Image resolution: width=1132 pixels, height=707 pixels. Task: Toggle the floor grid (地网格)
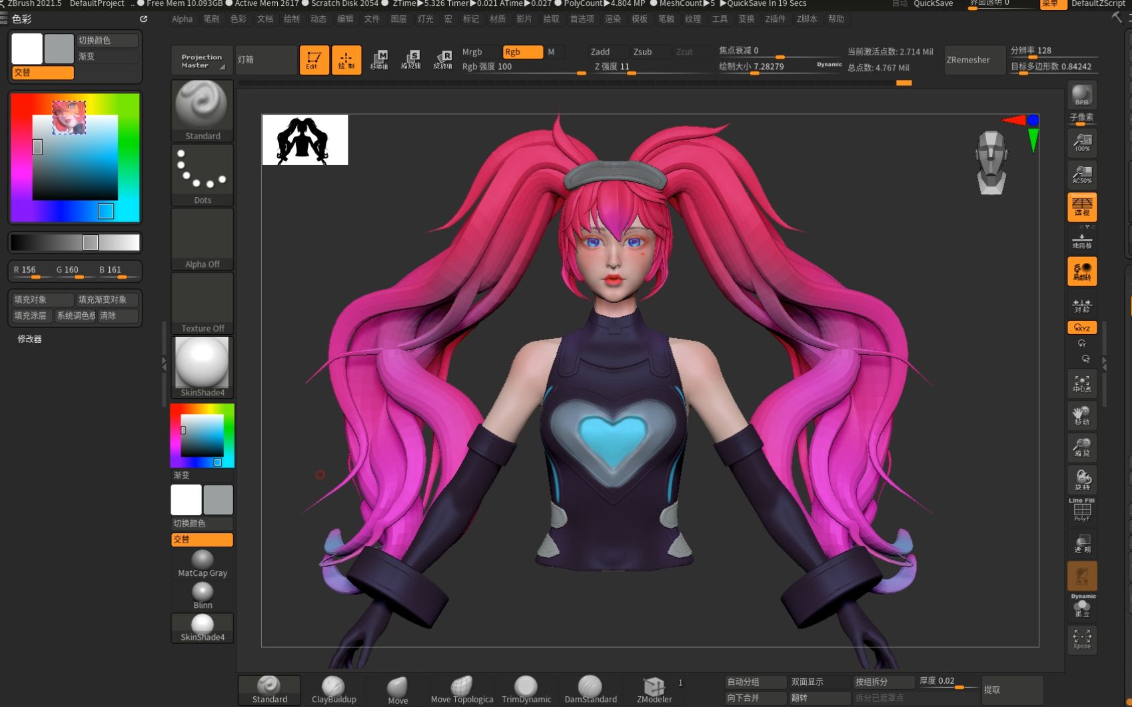point(1082,240)
